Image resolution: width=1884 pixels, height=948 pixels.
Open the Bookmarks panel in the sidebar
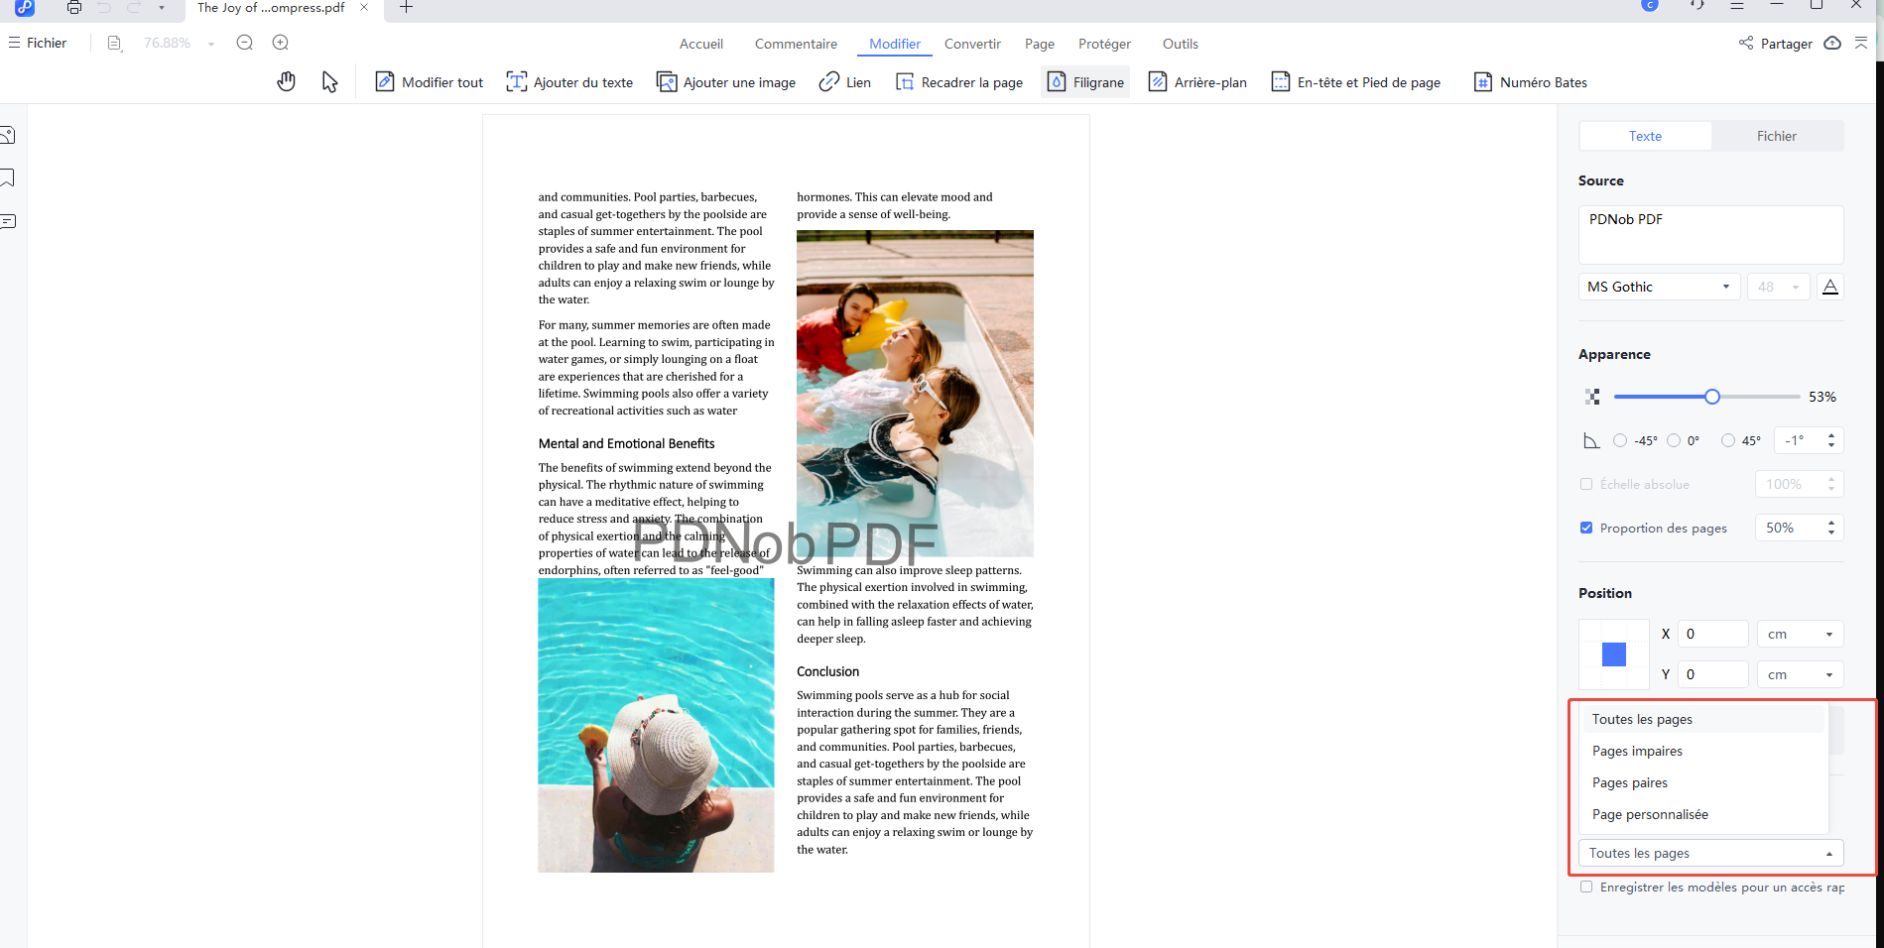click(x=9, y=177)
